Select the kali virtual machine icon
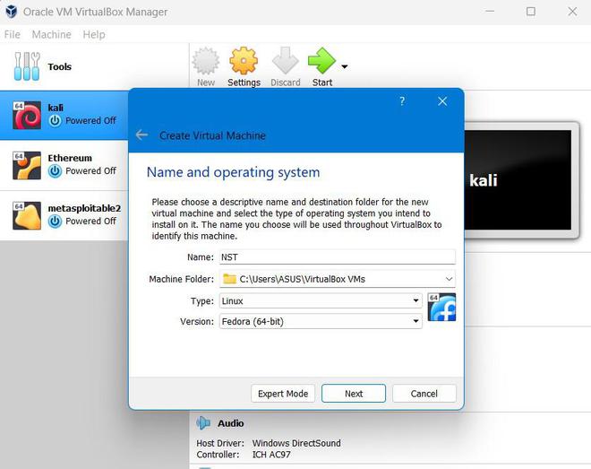The image size is (591, 469). [x=27, y=115]
